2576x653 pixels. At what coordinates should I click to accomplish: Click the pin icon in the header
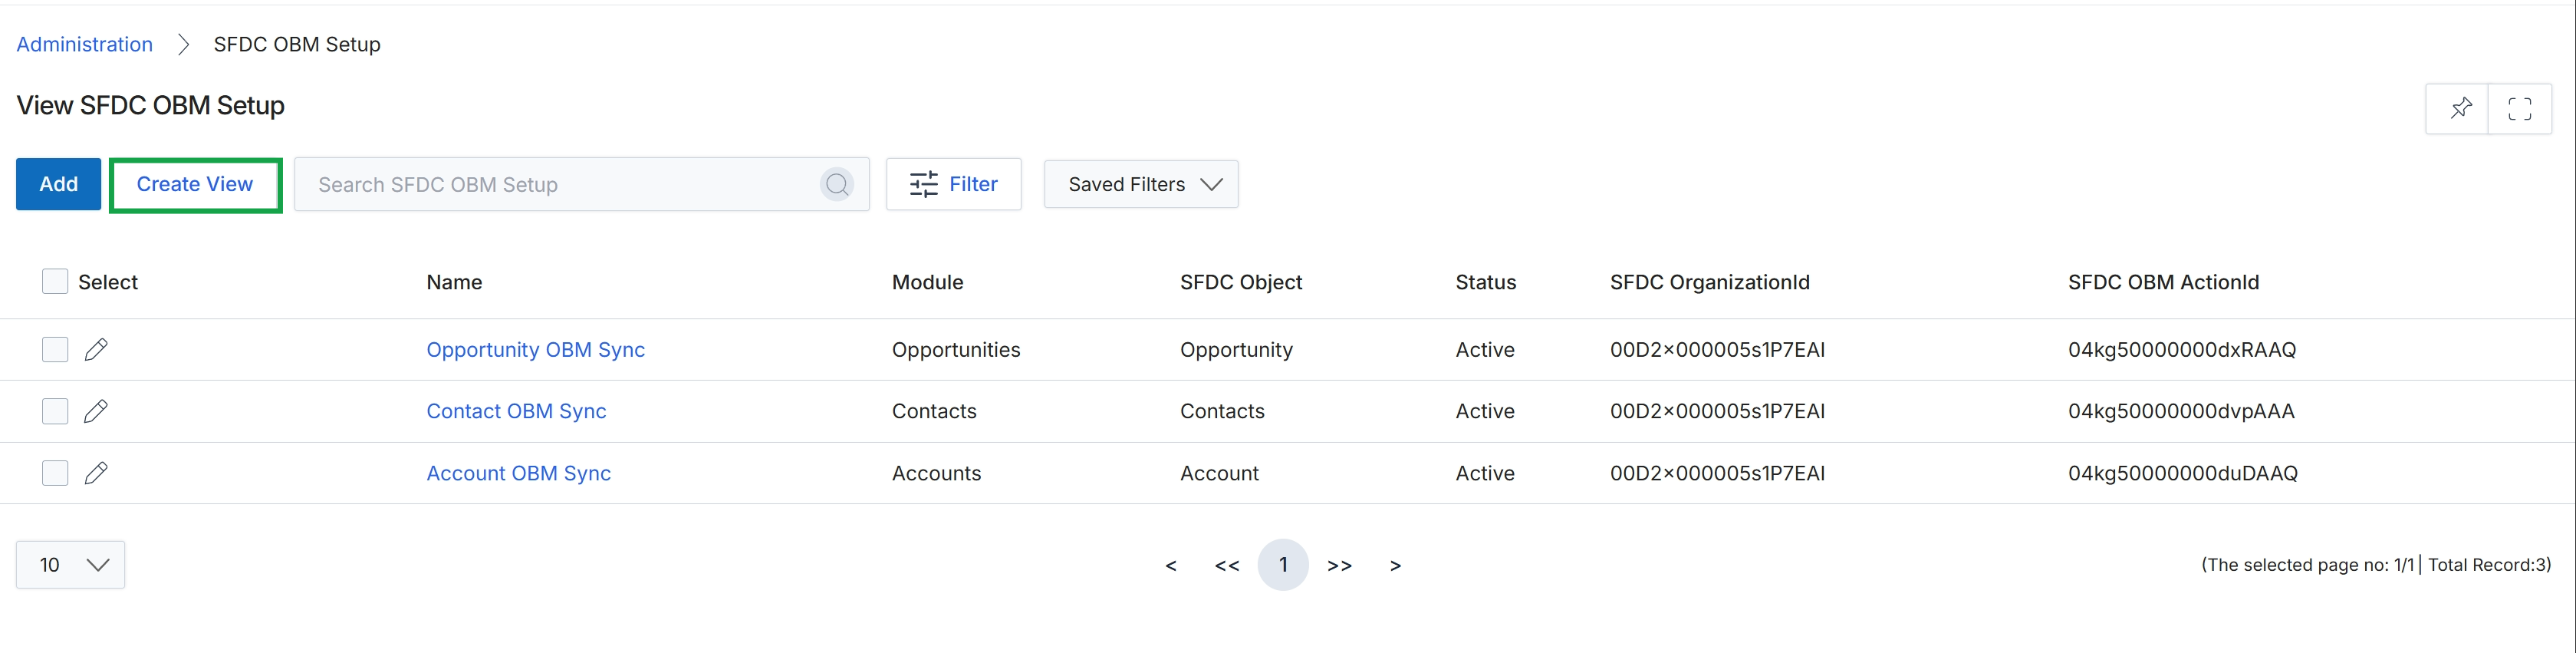[x=2460, y=108]
